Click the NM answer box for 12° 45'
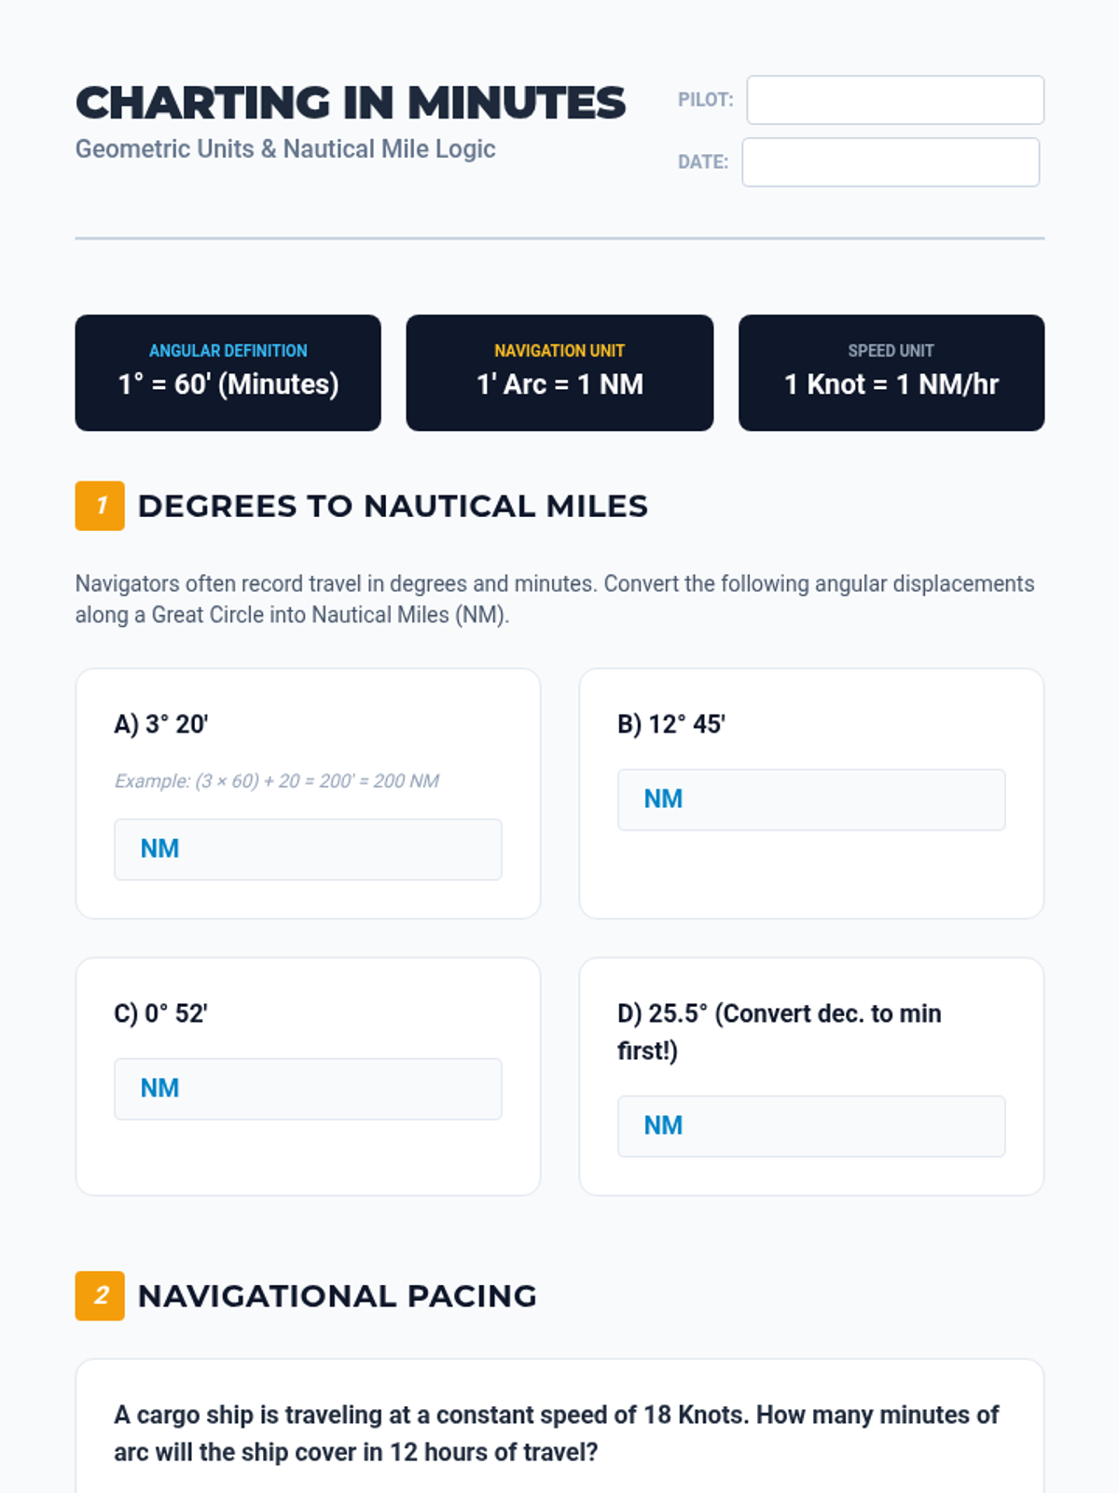The image size is (1119, 1493). point(811,800)
